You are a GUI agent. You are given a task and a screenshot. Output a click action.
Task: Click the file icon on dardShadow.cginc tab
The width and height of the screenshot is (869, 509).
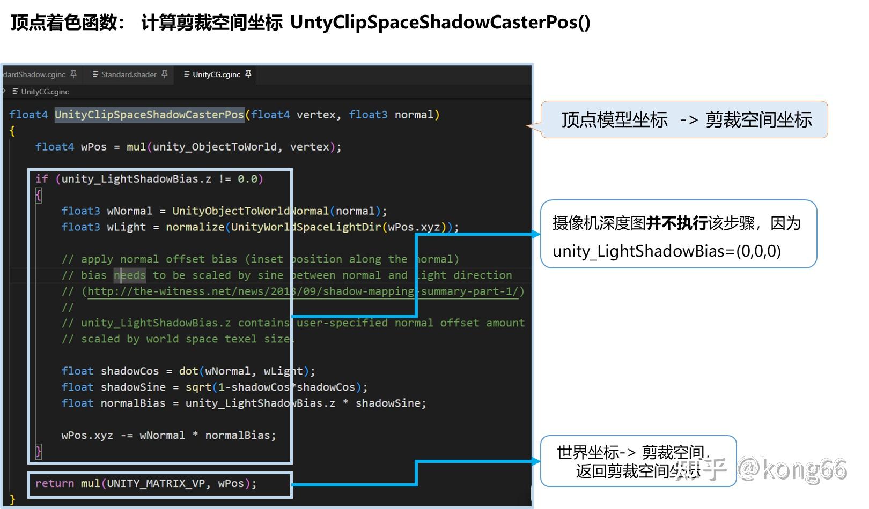pyautogui.click(x=3, y=74)
